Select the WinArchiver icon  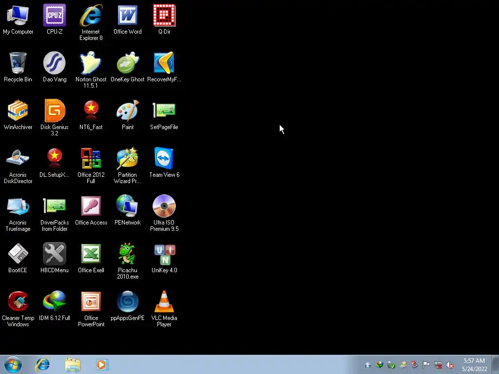click(18, 114)
